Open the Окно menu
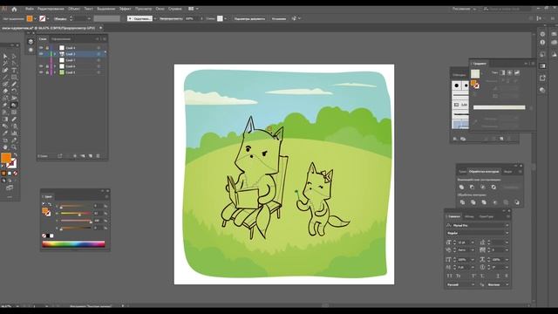 point(160,9)
